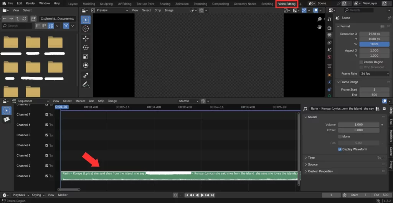Viewport: 393px width, 203px height.
Task: Enable the Mono checkbox
Action: point(340,137)
